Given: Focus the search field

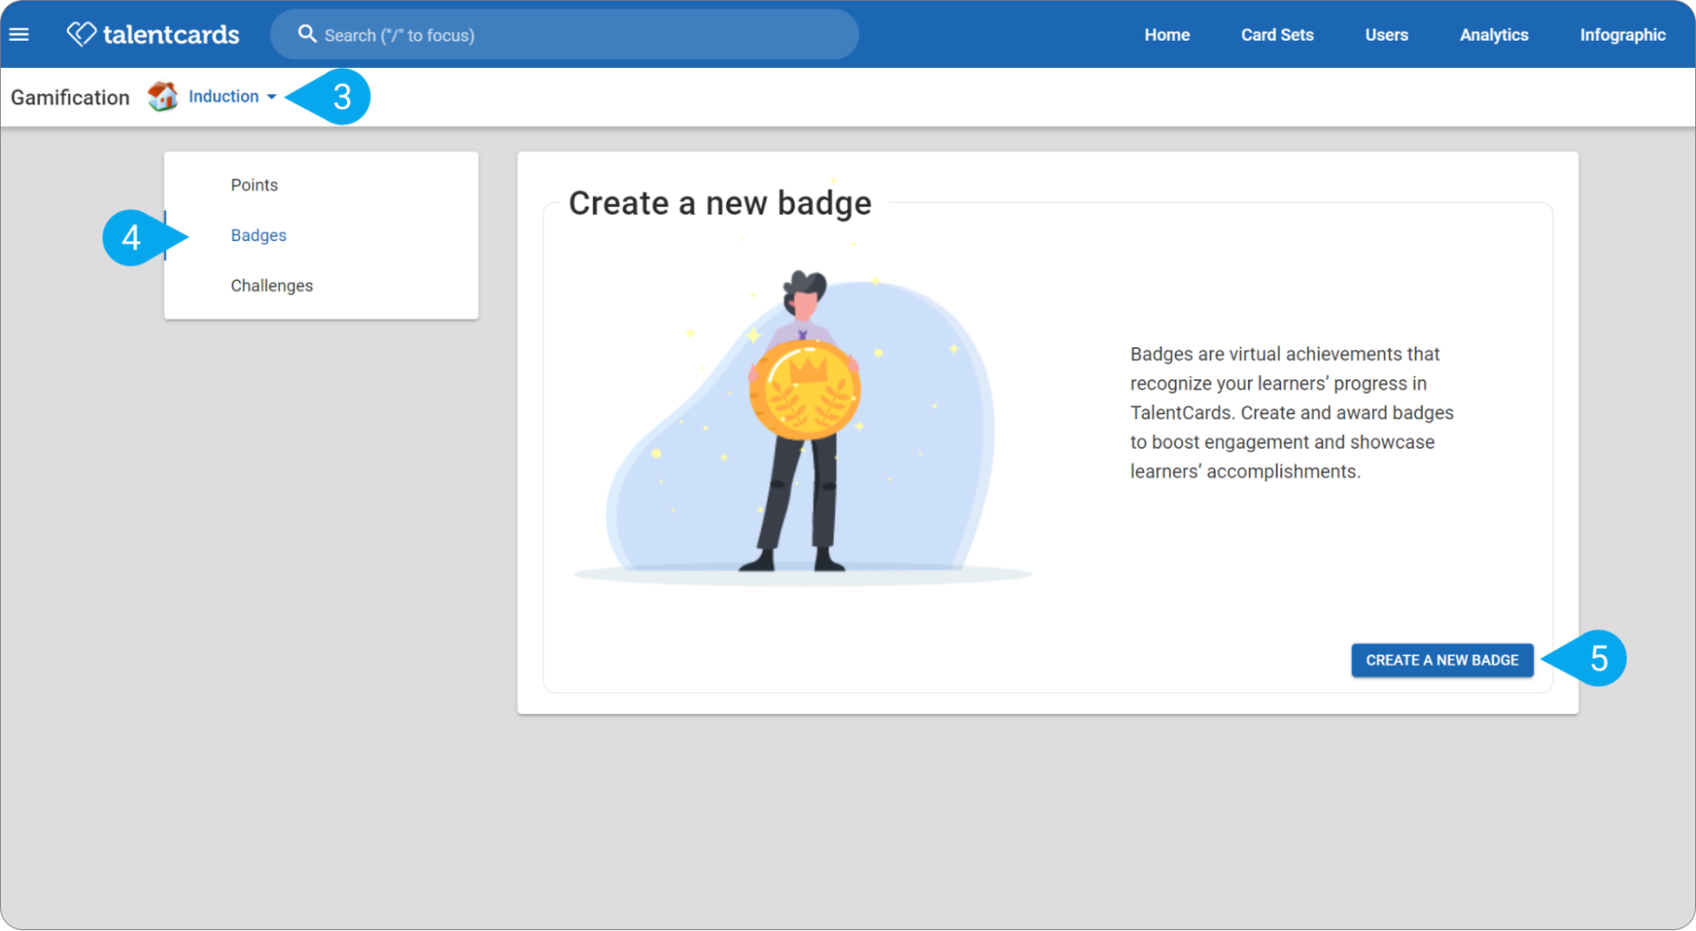Looking at the screenshot, I should click(564, 35).
